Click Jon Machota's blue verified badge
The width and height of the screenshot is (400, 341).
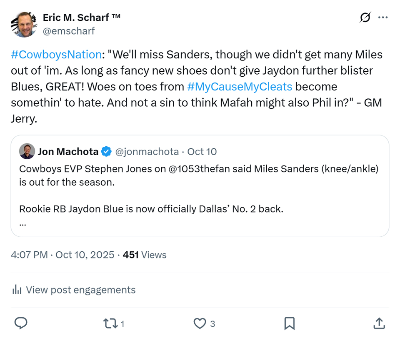(x=107, y=151)
